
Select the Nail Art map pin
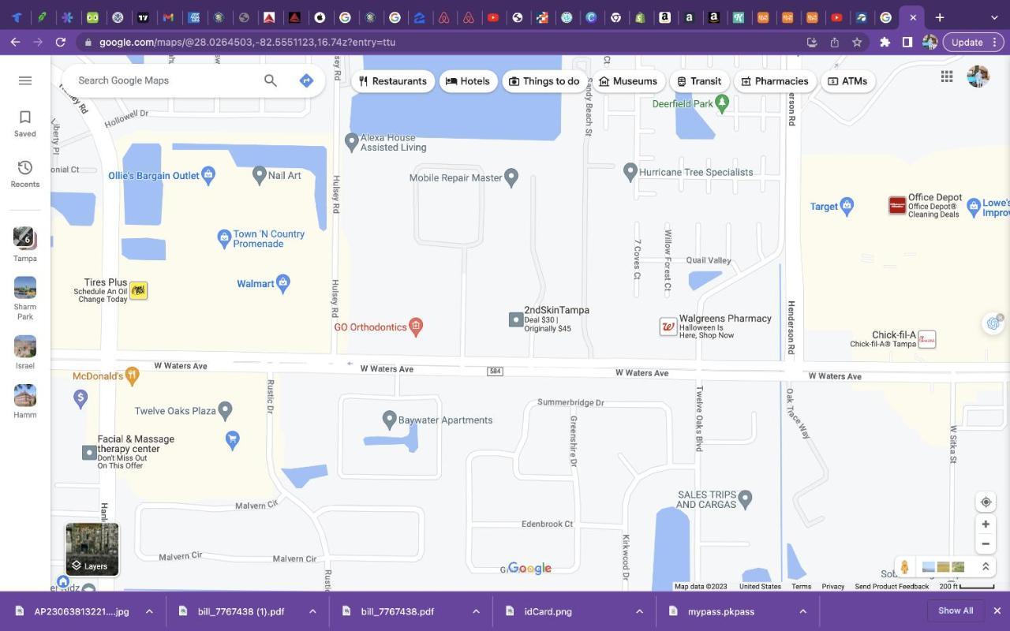pos(260,175)
